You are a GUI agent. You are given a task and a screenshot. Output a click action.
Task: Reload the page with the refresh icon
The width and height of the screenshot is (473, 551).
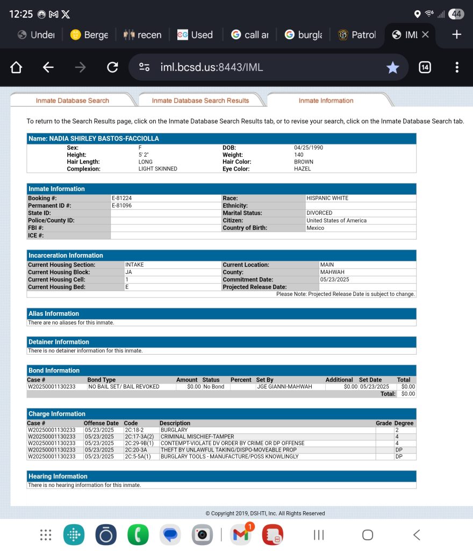click(x=112, y=67)
